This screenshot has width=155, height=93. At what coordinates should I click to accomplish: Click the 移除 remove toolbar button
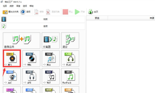pyautogui.click(x=39, y=12)
